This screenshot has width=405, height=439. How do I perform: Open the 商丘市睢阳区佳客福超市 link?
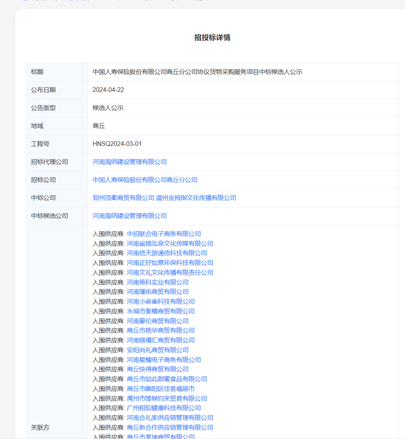click(x=160, y=389)
